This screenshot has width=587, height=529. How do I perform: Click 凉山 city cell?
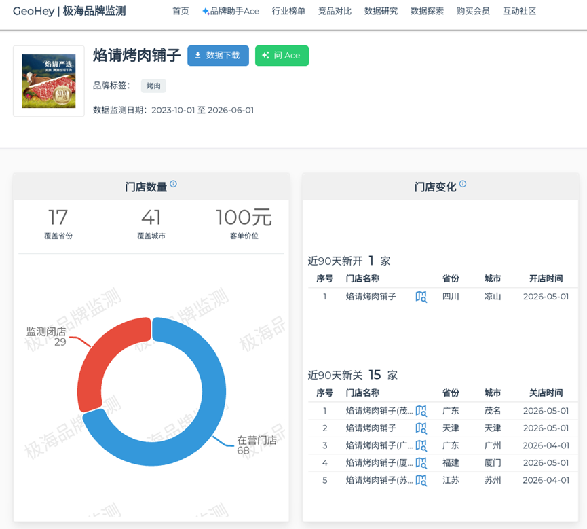(x=493, y=297)
